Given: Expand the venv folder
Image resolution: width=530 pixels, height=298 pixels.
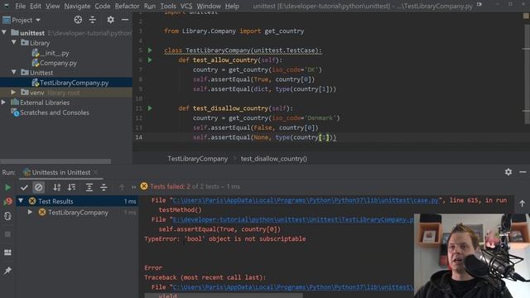Looking at the screenshot, I should point(13,92).
